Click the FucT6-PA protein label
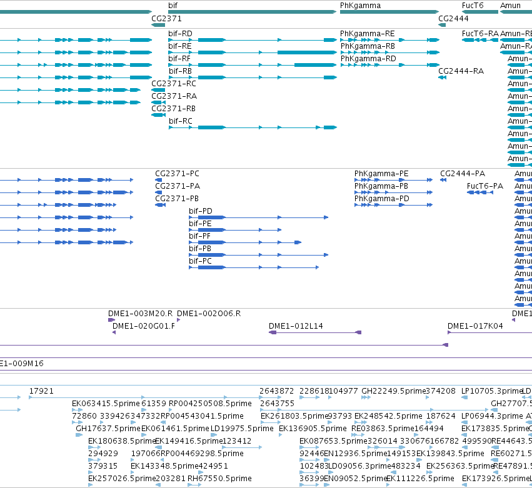The height and width of the screenshot is (488, 532). [x=485, y=186]
